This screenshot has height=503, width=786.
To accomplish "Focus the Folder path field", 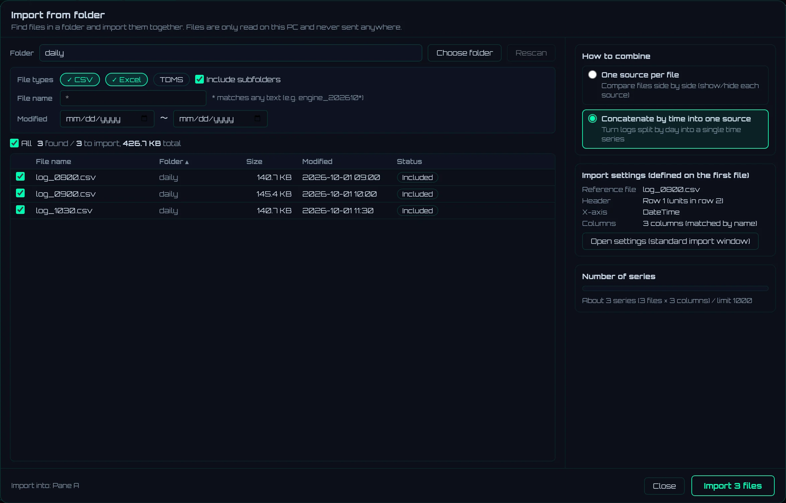I will [x=231, y=53].
